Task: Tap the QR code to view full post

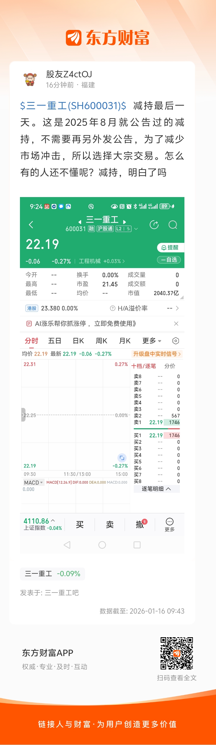Action: (x=177, y=653)
